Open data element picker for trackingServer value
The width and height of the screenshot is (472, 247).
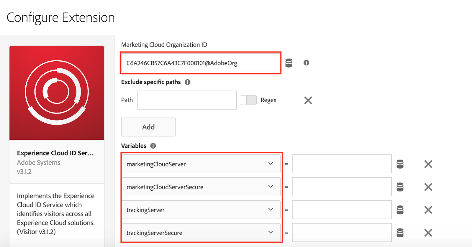pyautogui.click(x=400, y=210)
